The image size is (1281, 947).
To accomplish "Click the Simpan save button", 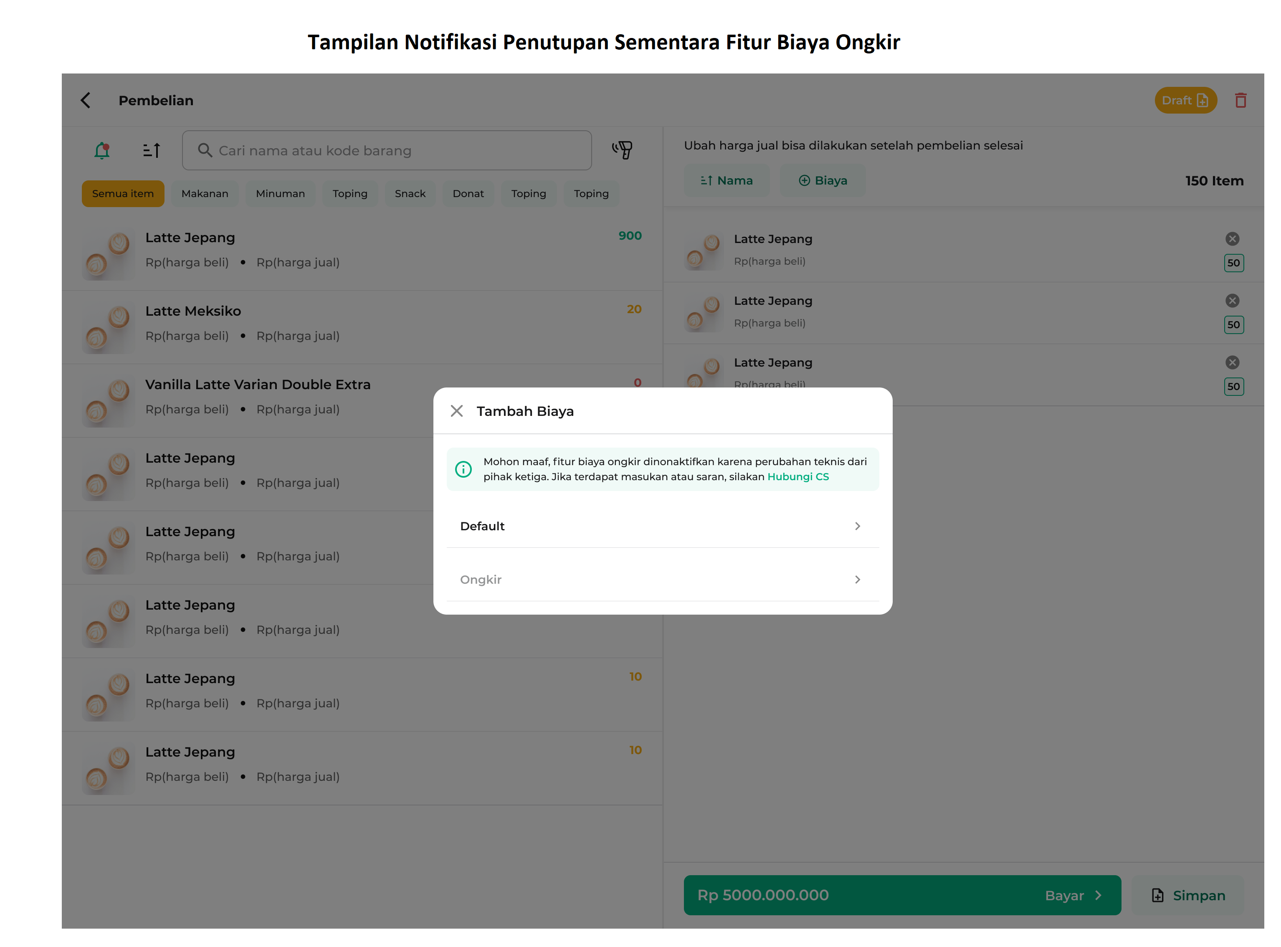I will [x=1188, y=895].
